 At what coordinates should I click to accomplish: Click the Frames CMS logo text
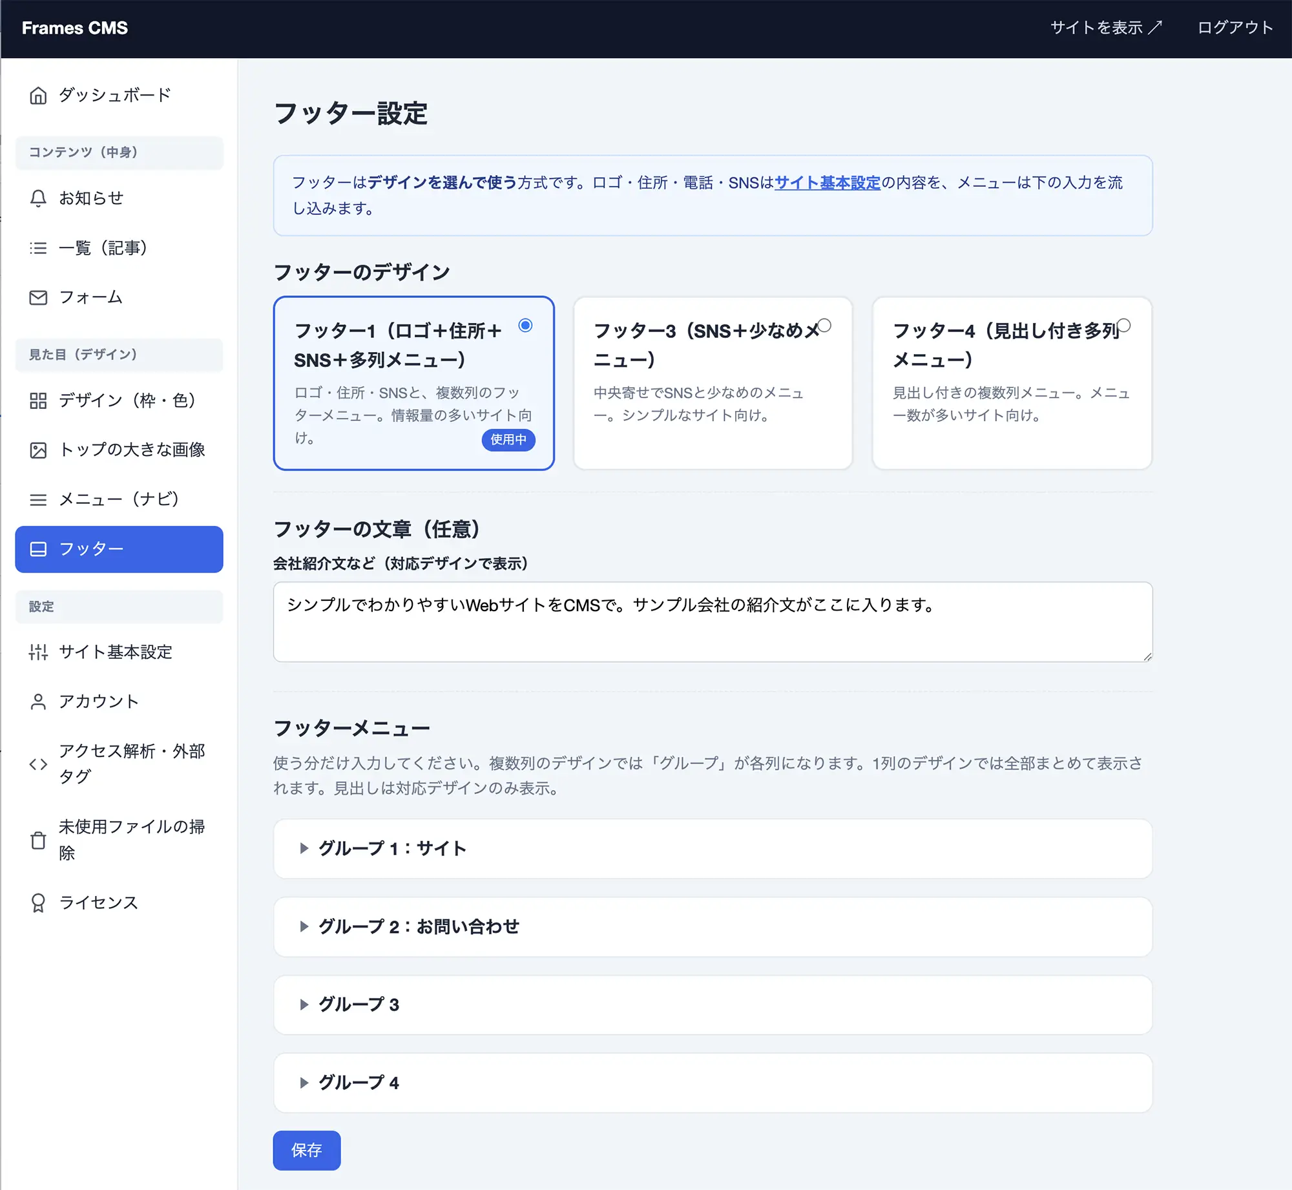75,28
